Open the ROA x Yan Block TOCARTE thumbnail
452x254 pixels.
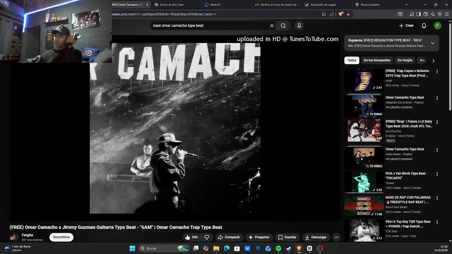[x=364, y=182]
